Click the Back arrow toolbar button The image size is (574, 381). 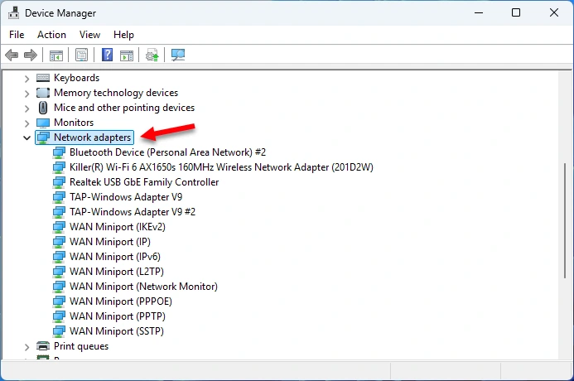coord(12,55)
